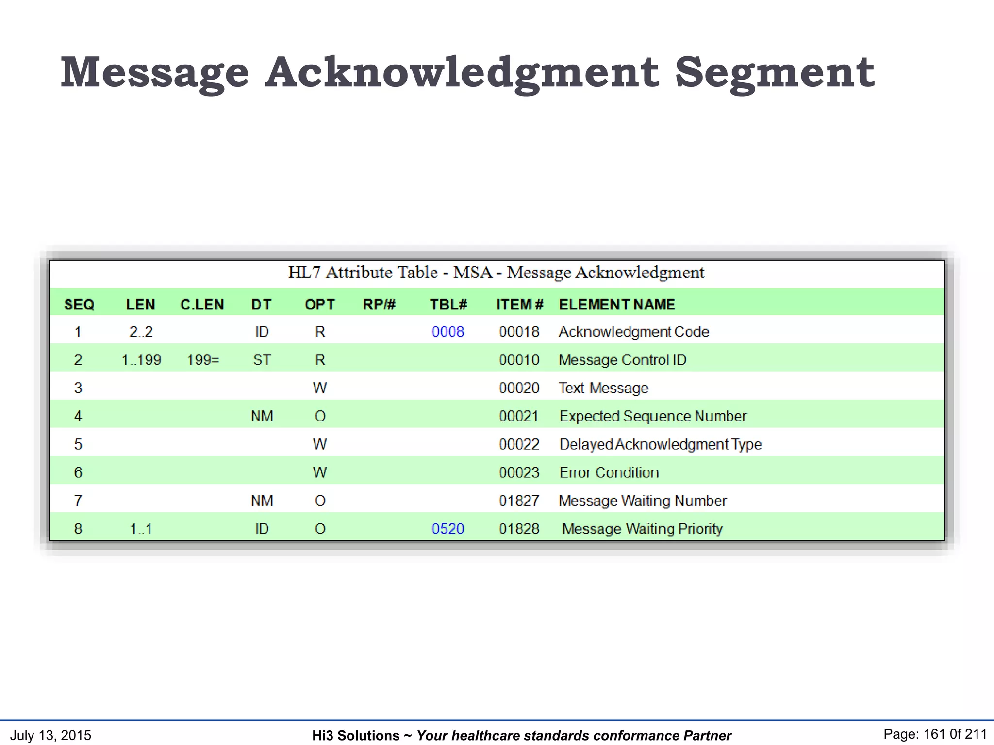994x745 pixels.
Task: Click item number 00023
Action: point(519,472)
